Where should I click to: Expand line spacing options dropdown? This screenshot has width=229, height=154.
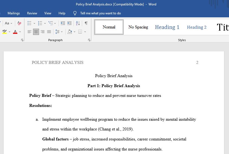[62, 32]
